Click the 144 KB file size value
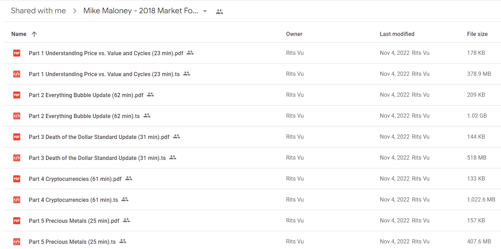Screen dimensions: 501x249 coord(476,137)
